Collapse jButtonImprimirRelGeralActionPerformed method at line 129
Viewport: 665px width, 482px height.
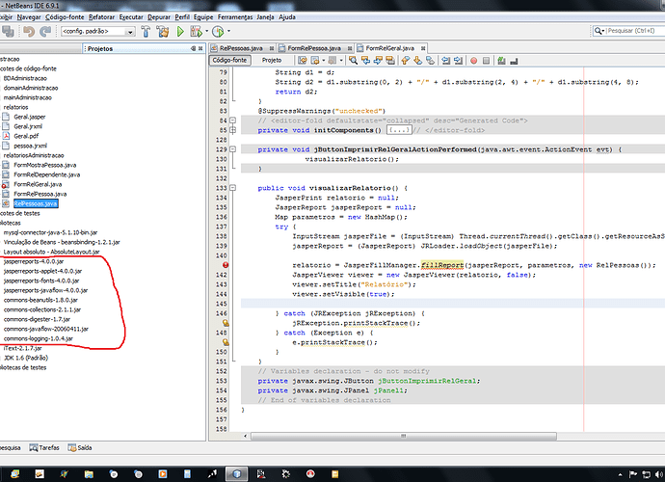tap(232, 149)
